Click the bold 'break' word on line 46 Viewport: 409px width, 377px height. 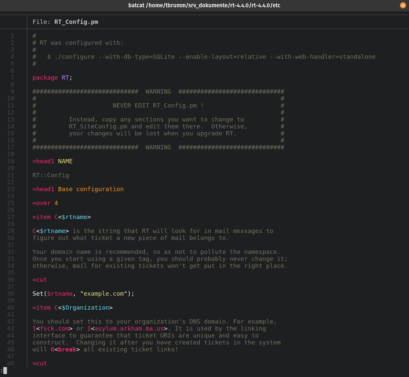(67, 349)
